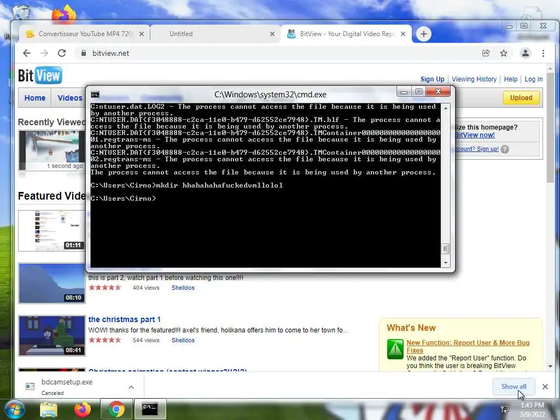The image size is (560, 420).
Task: Close the Convertisseur YouTube MP4 tab
Action: [142, 34]
